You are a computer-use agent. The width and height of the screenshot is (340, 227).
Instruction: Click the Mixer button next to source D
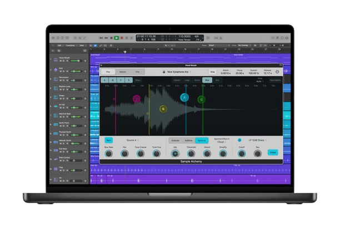coord(138,80)
